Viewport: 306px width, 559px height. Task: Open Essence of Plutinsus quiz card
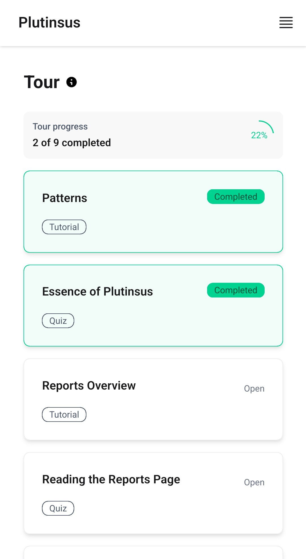[x=153, y=305]
